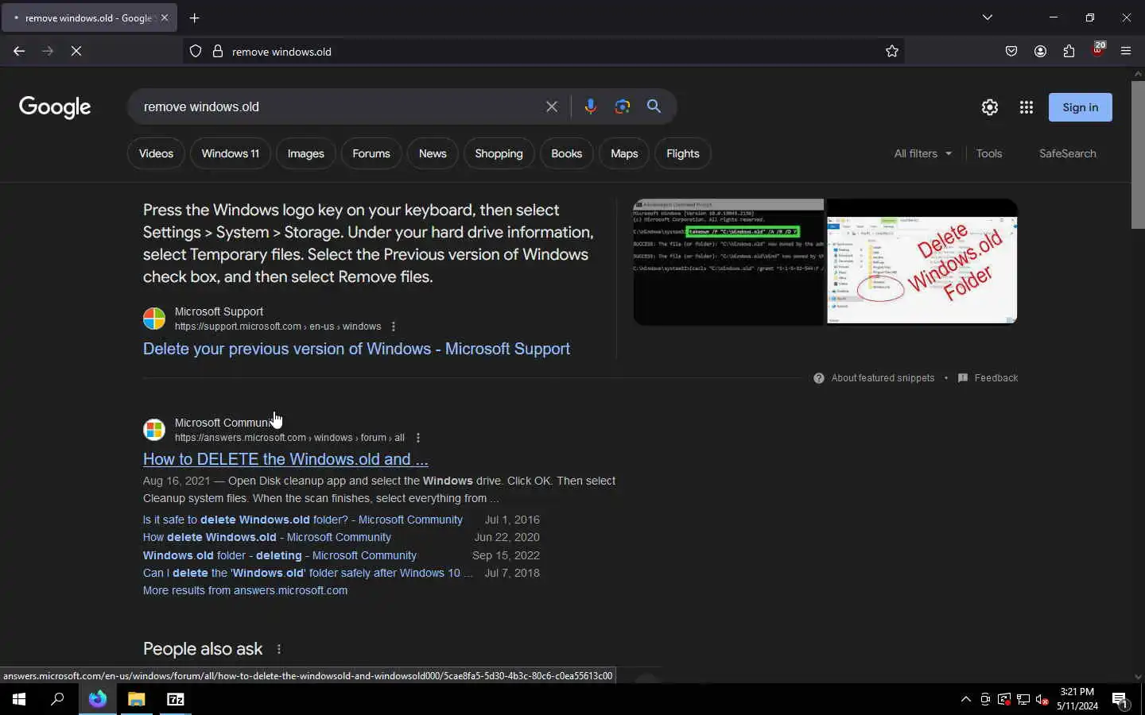
Task: Filter results by Videos
Action: click(x=156, y=153)
